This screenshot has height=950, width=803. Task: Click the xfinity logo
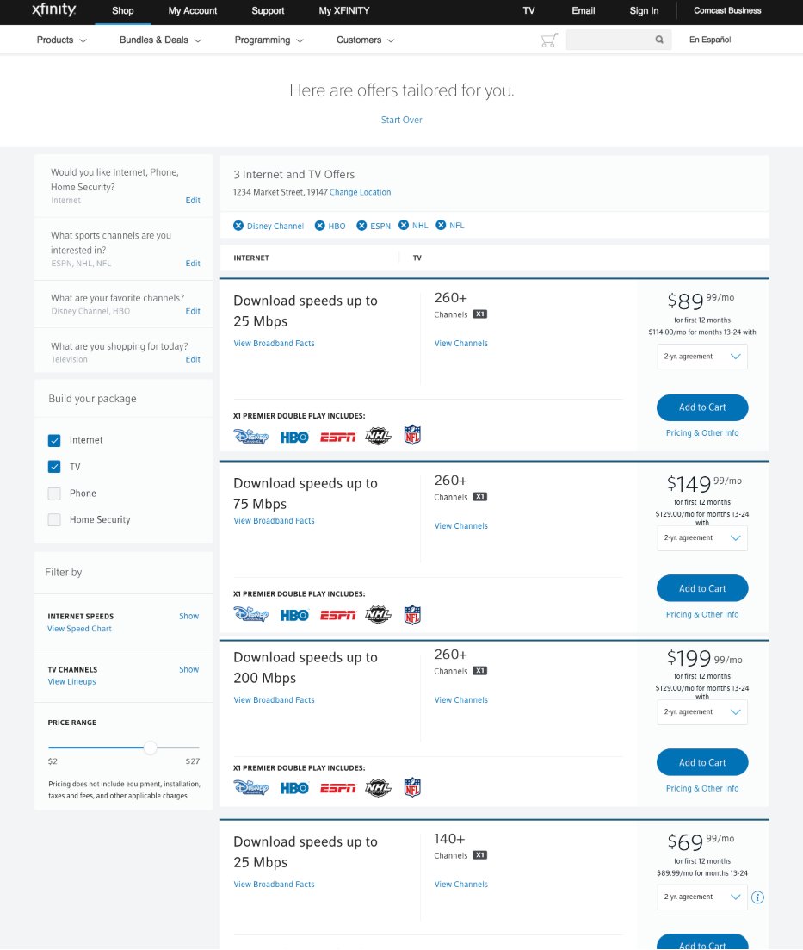(x=53, y=10)
